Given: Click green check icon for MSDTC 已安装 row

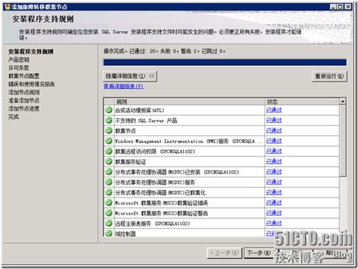Looking at the screenshot, I should point(109,172).
